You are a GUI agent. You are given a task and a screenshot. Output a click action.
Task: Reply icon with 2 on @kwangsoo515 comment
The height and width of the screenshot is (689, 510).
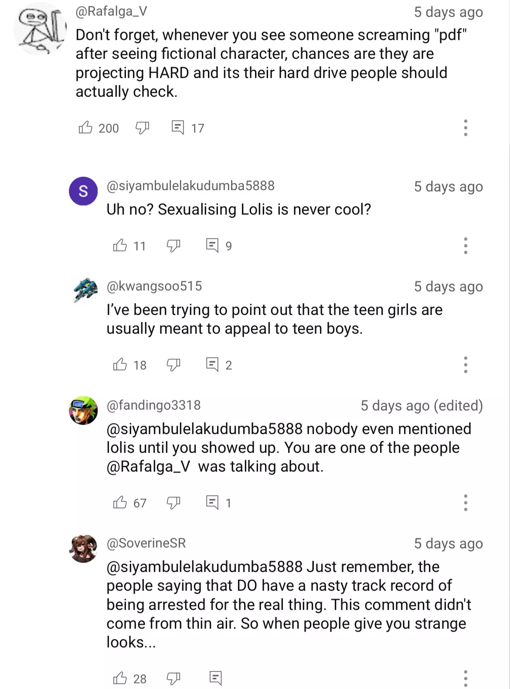[212, 364]
